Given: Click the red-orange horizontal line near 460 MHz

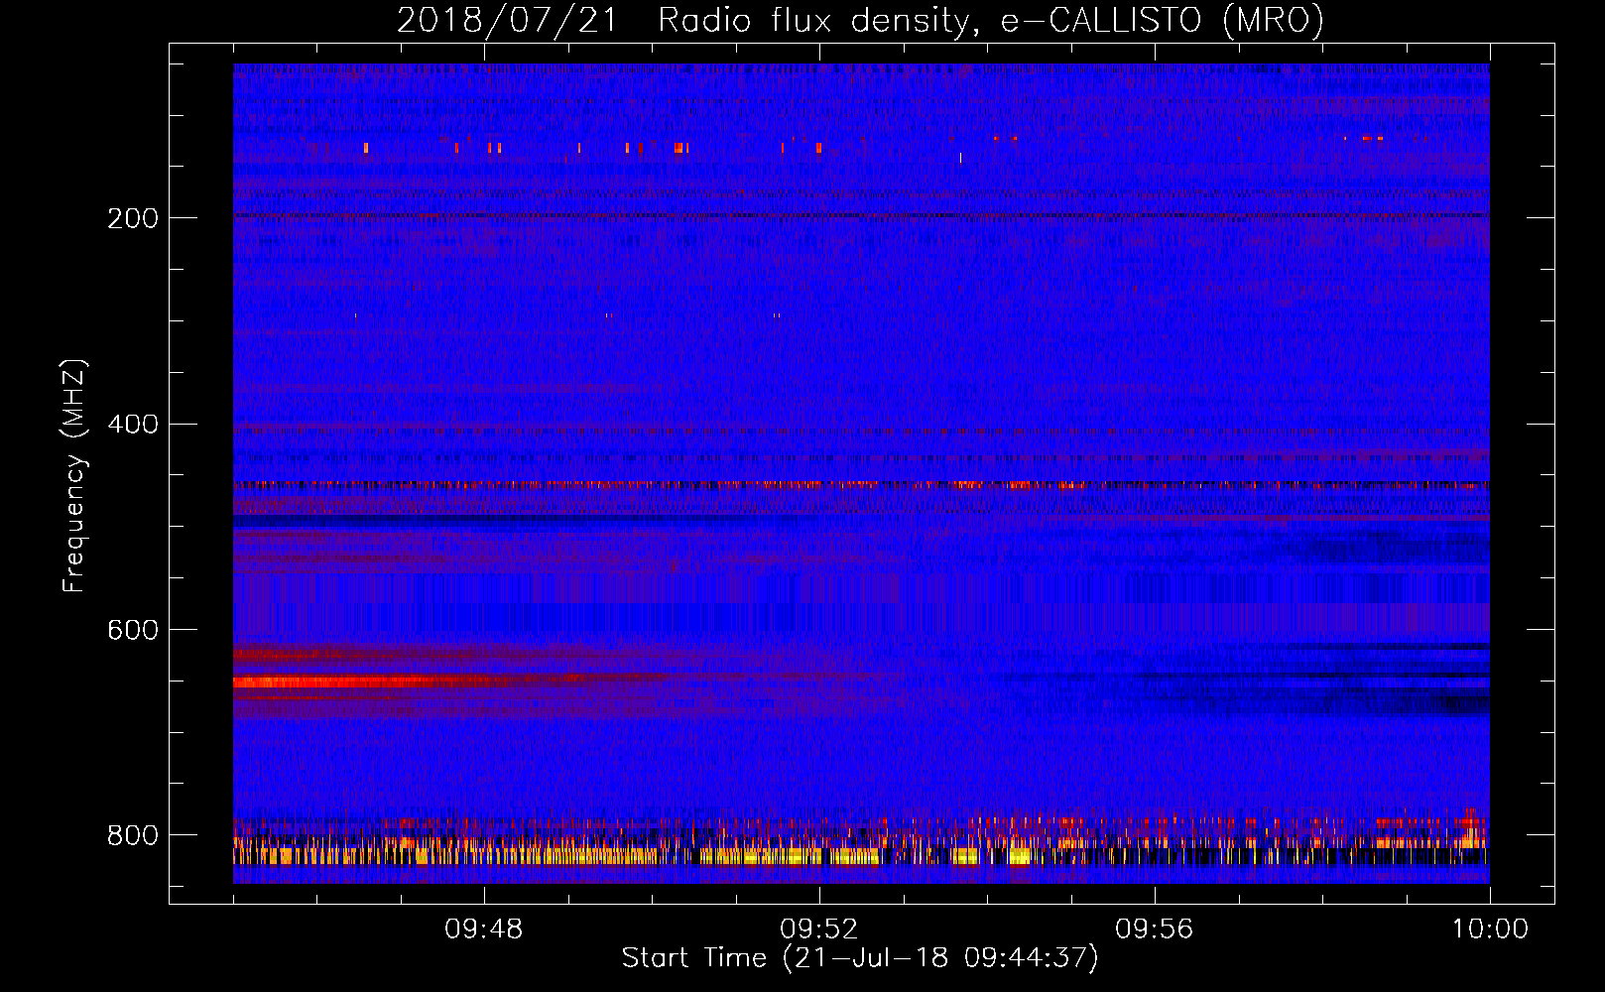Looking at the screenshot, I should [x=861, y=485].
